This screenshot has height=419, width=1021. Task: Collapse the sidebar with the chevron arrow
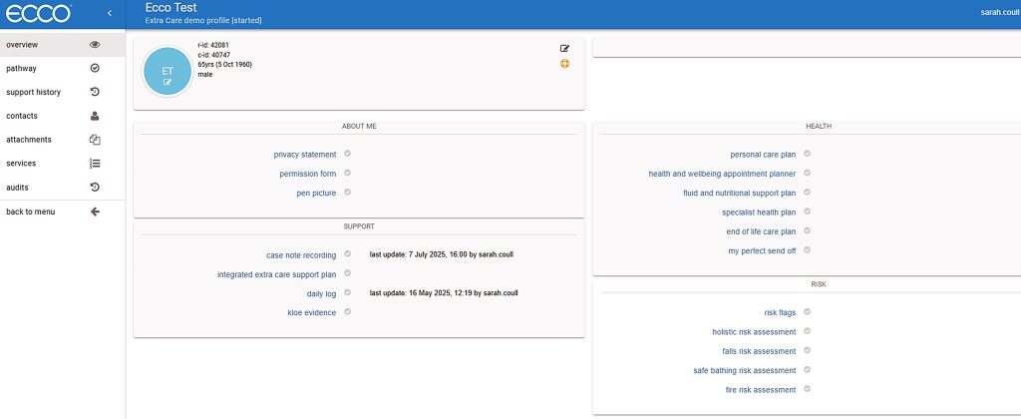coord(109,13)
